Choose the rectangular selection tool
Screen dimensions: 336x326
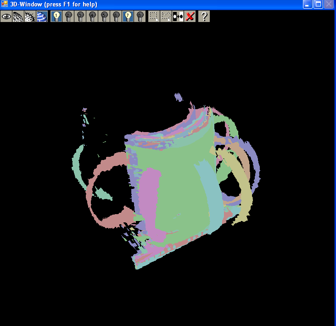pos(154,16)
